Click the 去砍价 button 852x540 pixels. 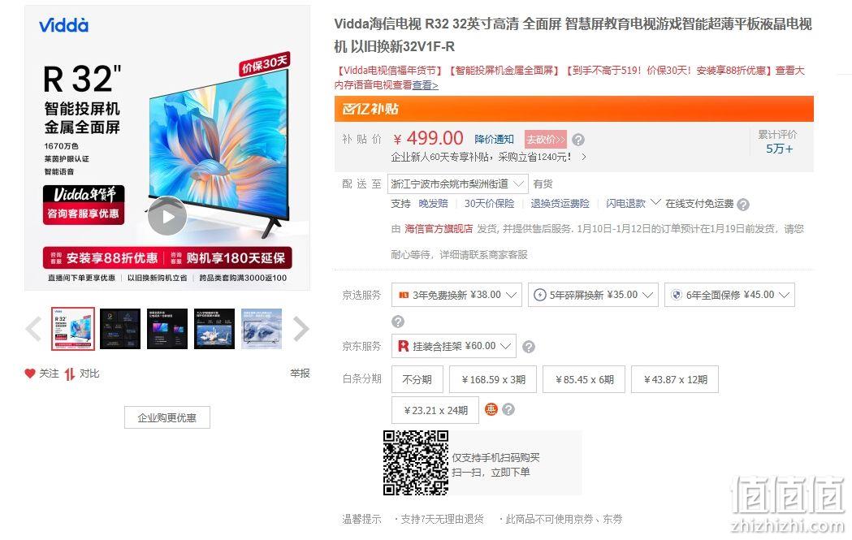(x=546, y=140)
